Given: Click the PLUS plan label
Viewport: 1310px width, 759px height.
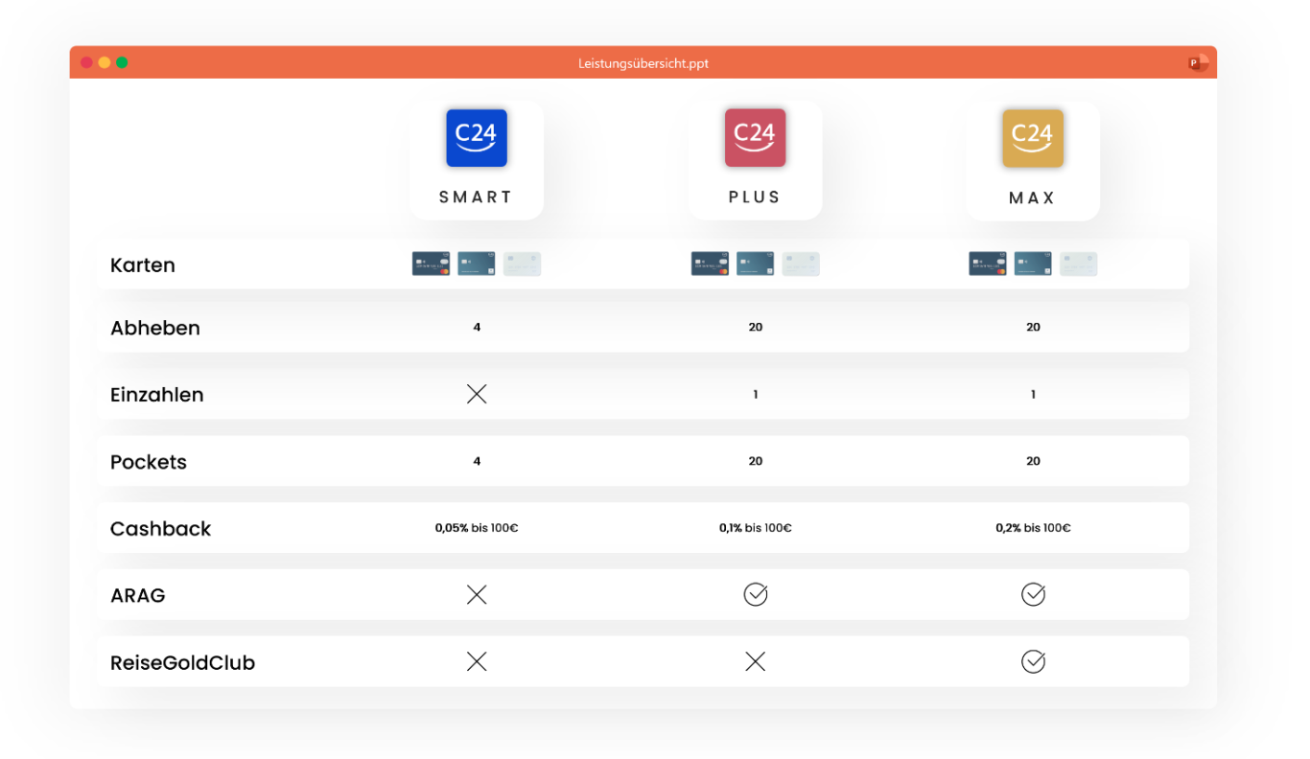Looking at the screenshot, I should pyautogui.click(x=755, y=197).
